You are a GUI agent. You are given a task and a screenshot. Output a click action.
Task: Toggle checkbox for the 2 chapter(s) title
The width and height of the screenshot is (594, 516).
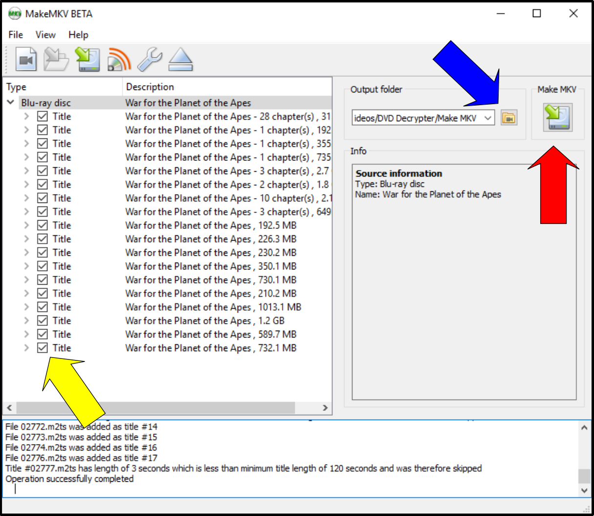click(x=43, y=184)
